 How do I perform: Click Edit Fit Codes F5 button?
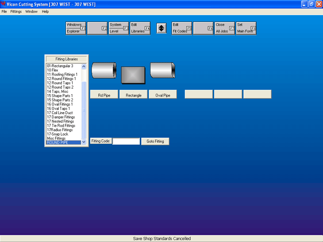(x=181, y=28)
